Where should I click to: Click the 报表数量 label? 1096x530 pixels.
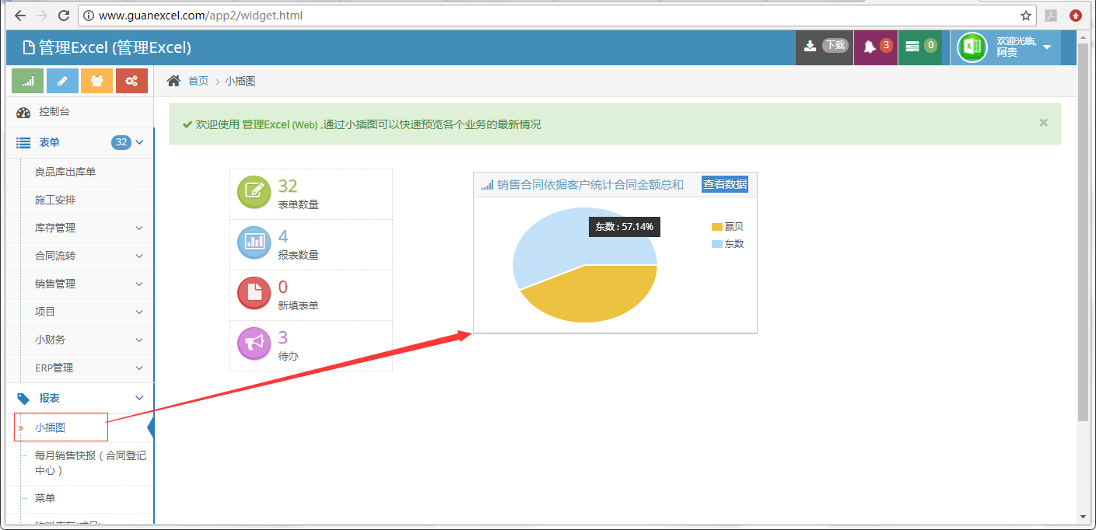click(298, 255)
